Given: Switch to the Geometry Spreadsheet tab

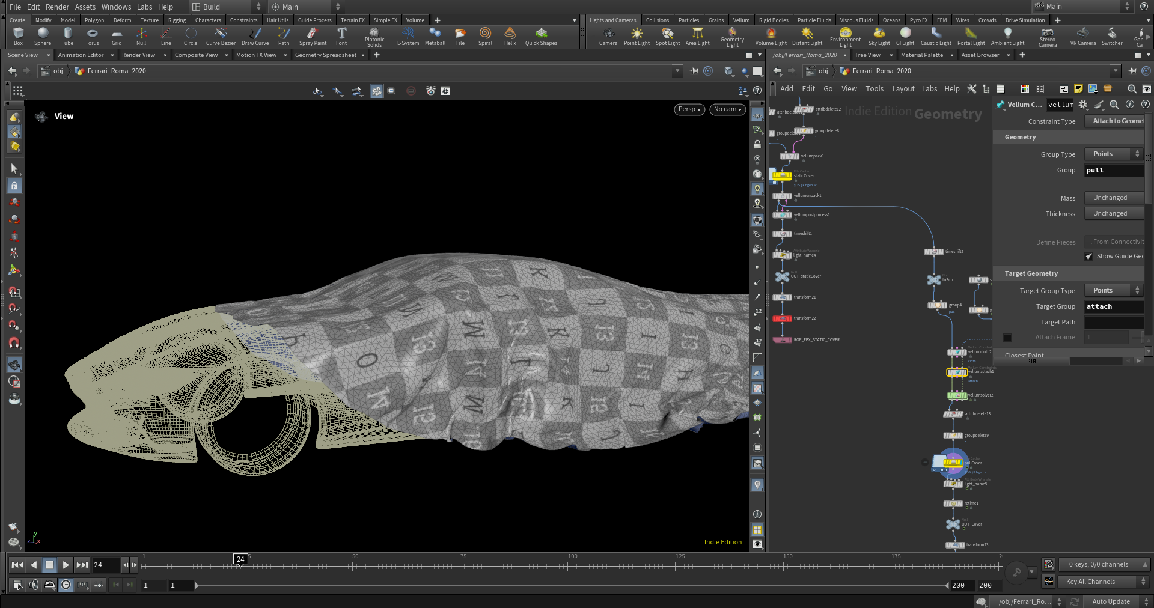Looking at the screenshot, I should (x=325, y=55).
